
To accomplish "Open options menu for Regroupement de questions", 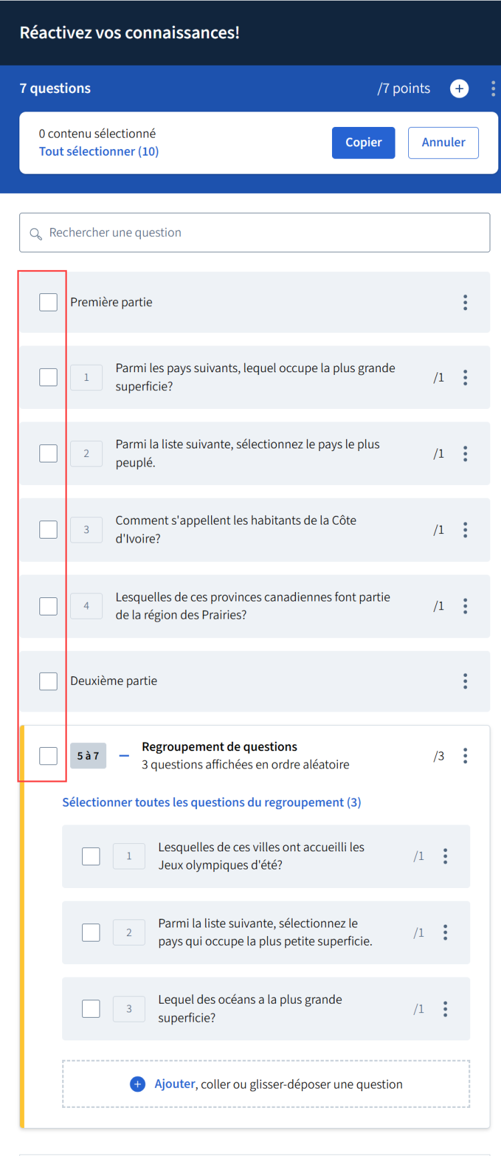I will [x=466, y=756].
